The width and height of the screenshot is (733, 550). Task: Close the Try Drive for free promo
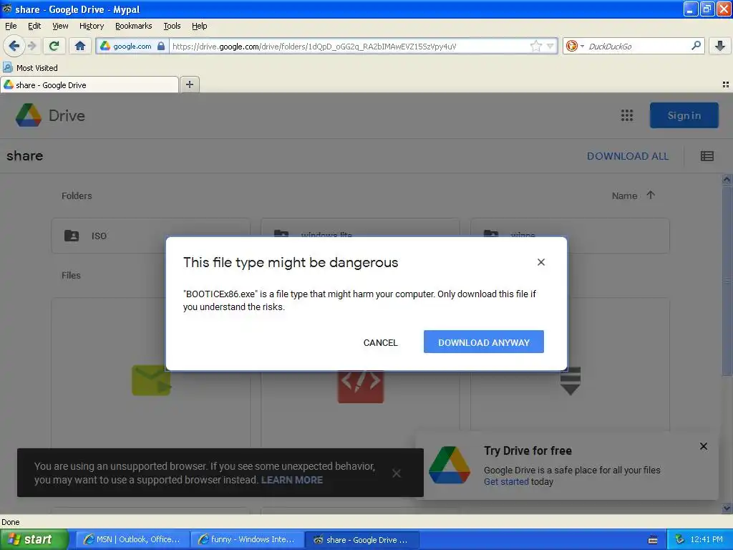click(x=703, y=446)
